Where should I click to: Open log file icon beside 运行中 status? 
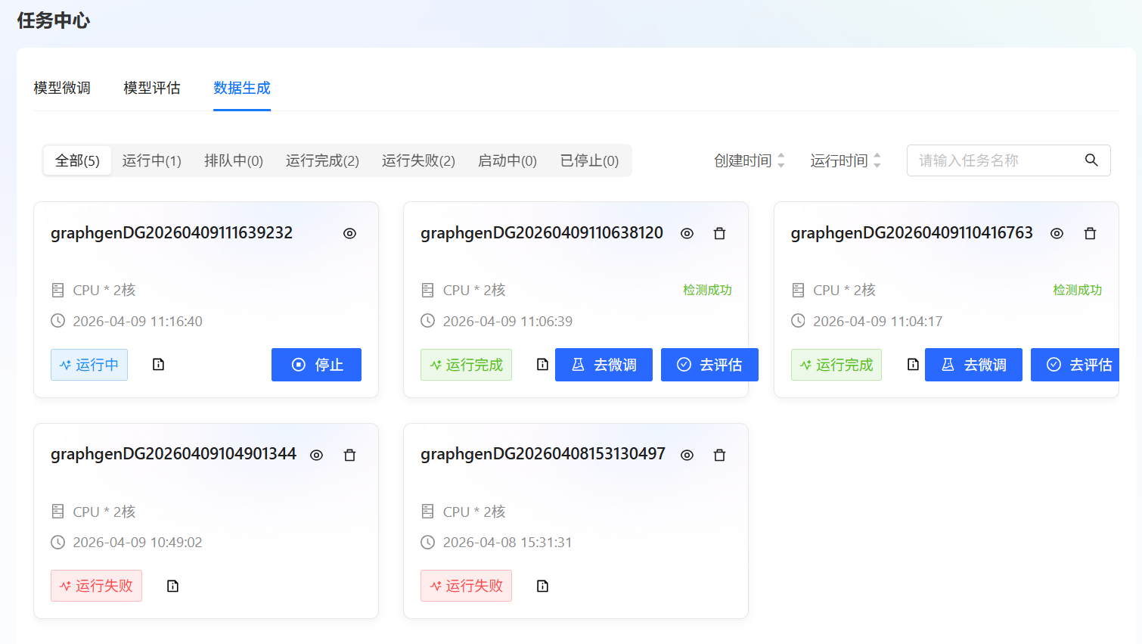coord(158,365)
